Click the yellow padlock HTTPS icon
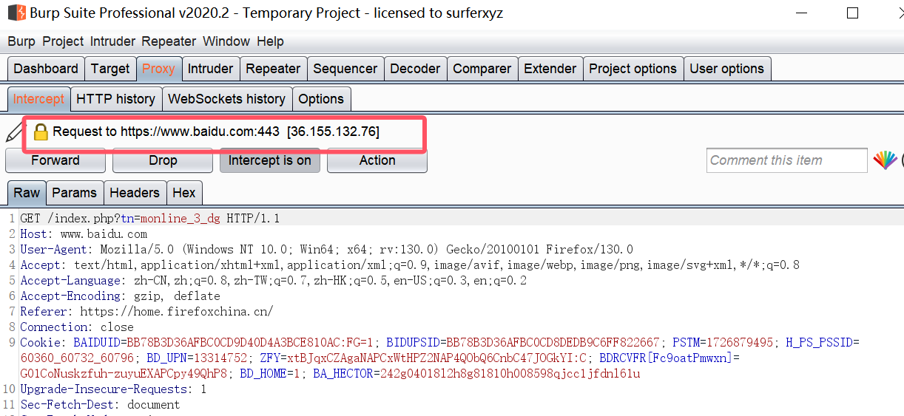904x416 pixels. (41, 132)
